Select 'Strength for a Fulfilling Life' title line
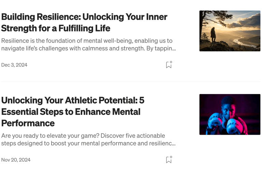The height and width of the screenshot is (175, 262). [x=56, y=28]
